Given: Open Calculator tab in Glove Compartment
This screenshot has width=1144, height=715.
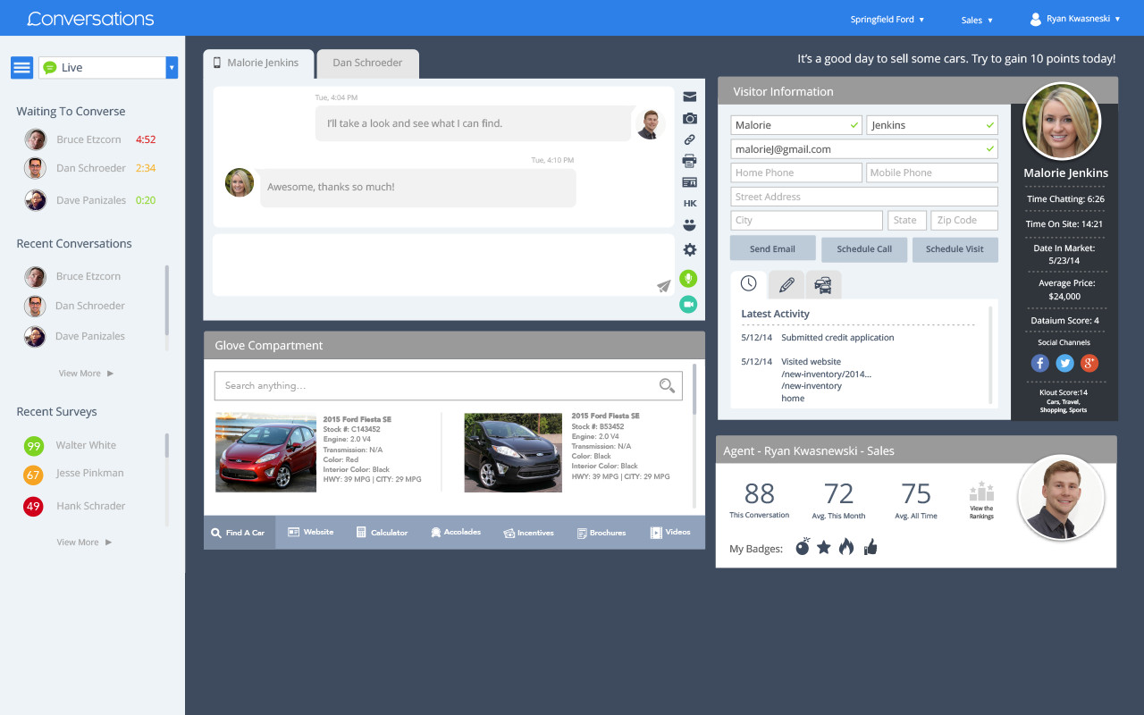Looking at the screenshot, I should click(382, 533).
